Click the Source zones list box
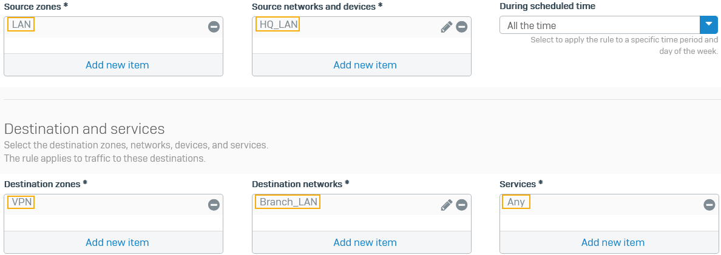The height and width of the screenshot is (255, 721). [113, 42]
